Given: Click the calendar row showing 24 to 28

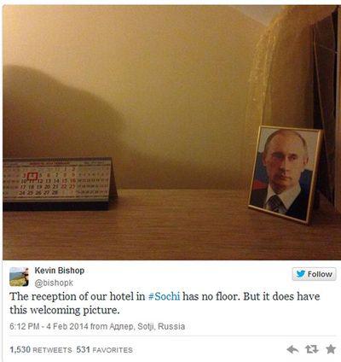Looking at the screenshot, I should pos(38,193).
